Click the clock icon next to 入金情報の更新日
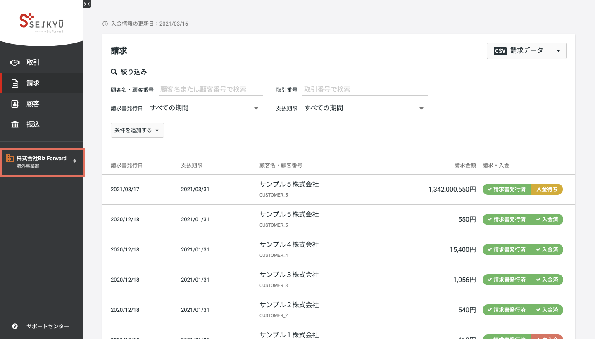 [x=105, y=24]
